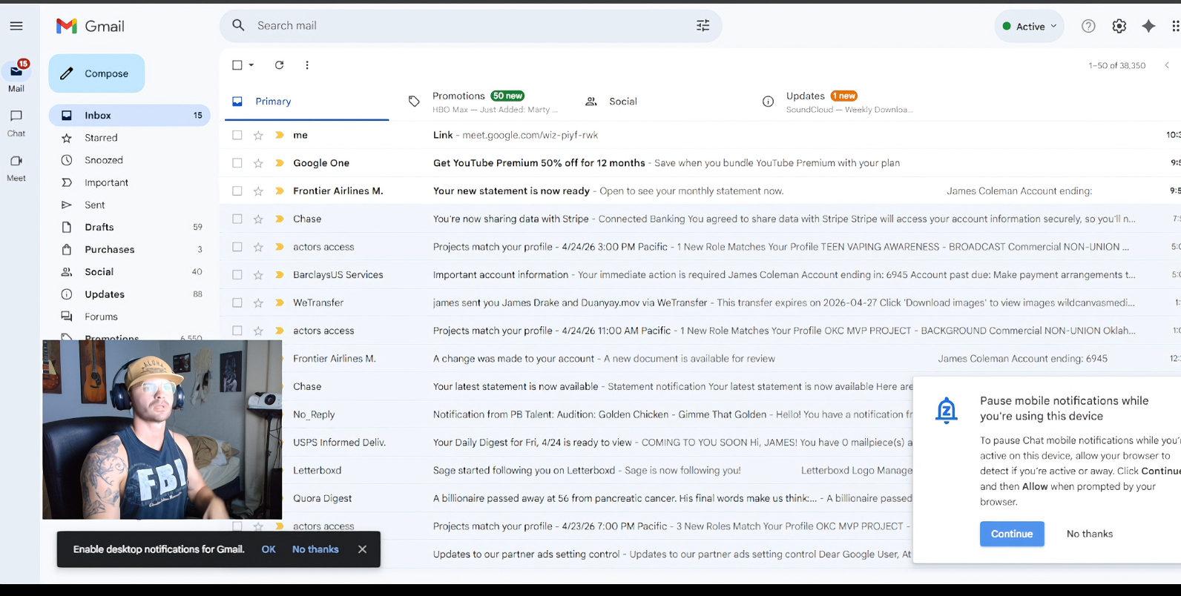Open the Inbox label
Viewport: 1181px width, 596px height.
130,115
